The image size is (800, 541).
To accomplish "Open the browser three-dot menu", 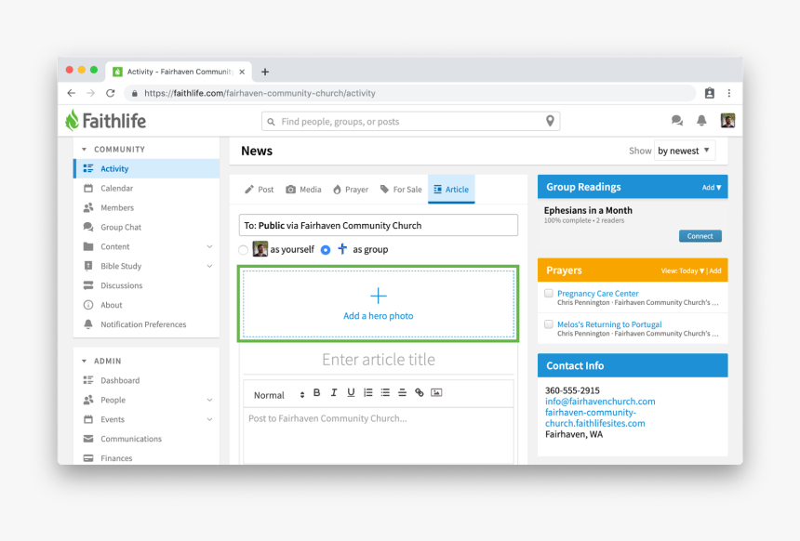I will (x=729, y=93).
